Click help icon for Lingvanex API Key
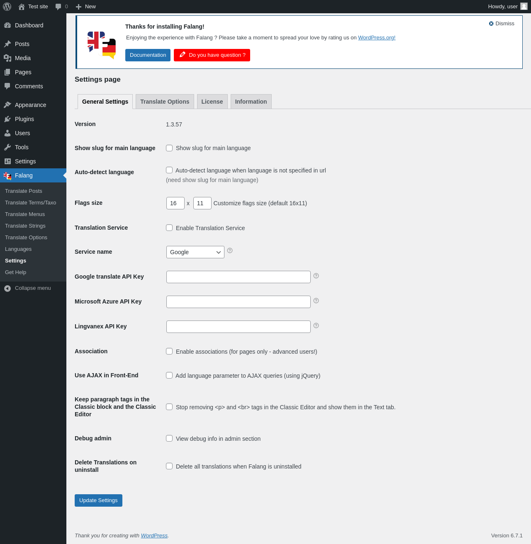Image resolution: width=531 pixels, height=544 pixels. pyautogui.click(x=316, y=325)
